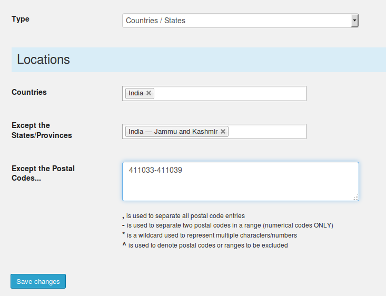
Task: Click the Locations section heading
Action: click(43, 60)
